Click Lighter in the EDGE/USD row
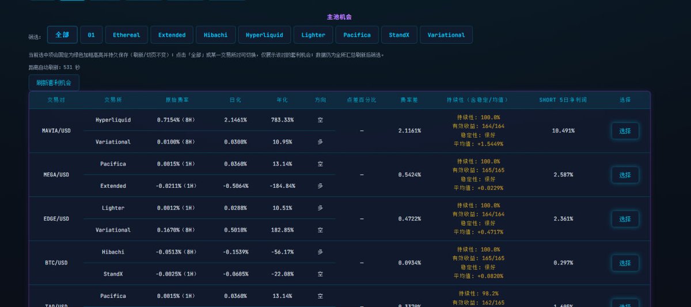Viewport: 691px width, 307px height. pyautogui.click(x=113, y=208)
